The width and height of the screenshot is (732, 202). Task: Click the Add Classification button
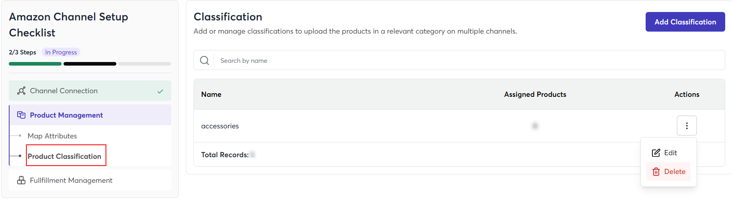click(685, 22)
